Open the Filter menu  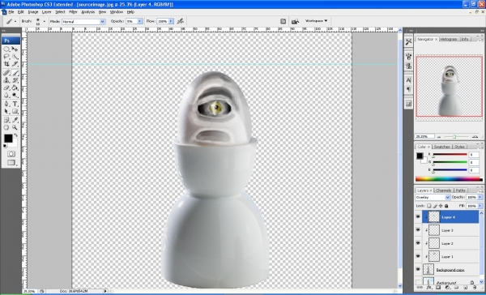73,12
